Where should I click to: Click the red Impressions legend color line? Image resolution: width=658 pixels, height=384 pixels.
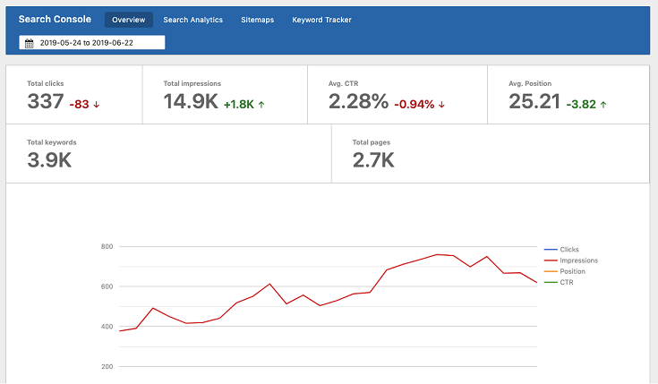[x=551, y=260]
